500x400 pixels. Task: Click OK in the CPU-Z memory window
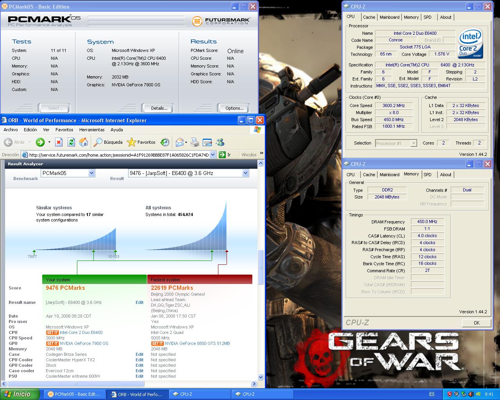(477, 323)
